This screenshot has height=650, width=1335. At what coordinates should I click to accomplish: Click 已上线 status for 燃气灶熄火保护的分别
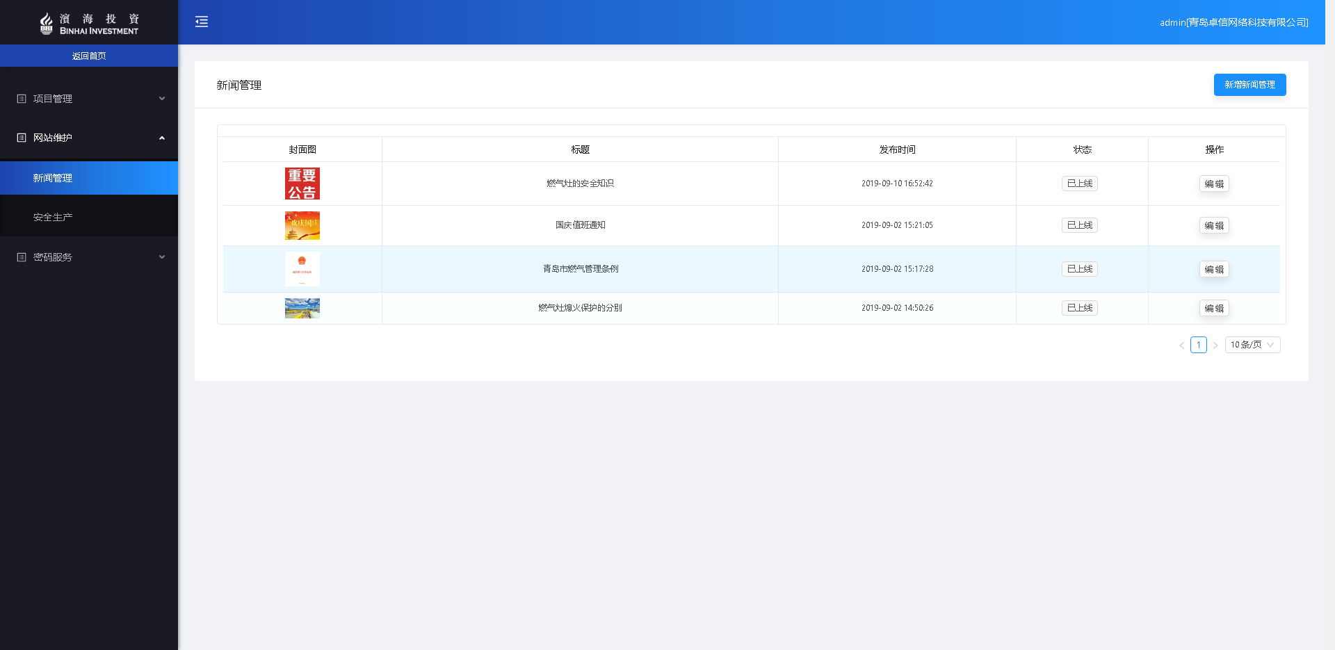(1080, 308)
